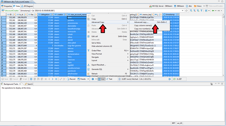Select Copy row number(s) entry
The image size is (226, 126).
[150, 29]
